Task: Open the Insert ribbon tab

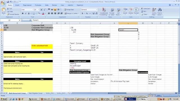Action: coord(17,5)
